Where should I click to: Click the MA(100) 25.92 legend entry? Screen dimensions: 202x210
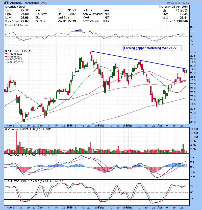click(14, 62)
